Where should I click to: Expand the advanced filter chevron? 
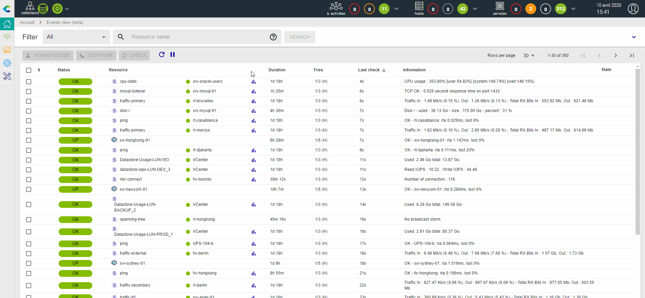coord(634,37)
